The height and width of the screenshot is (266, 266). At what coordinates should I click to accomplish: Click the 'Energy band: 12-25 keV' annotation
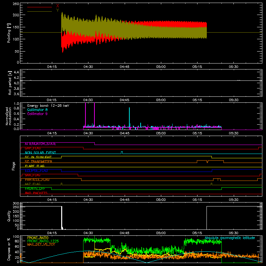pos(48,106)
